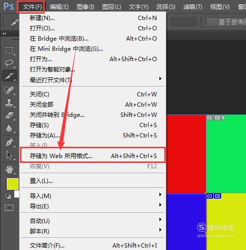This screenshot has height=250, width=246.
Task: Select the Clone Stamp tool
Action: coord(9,103)
